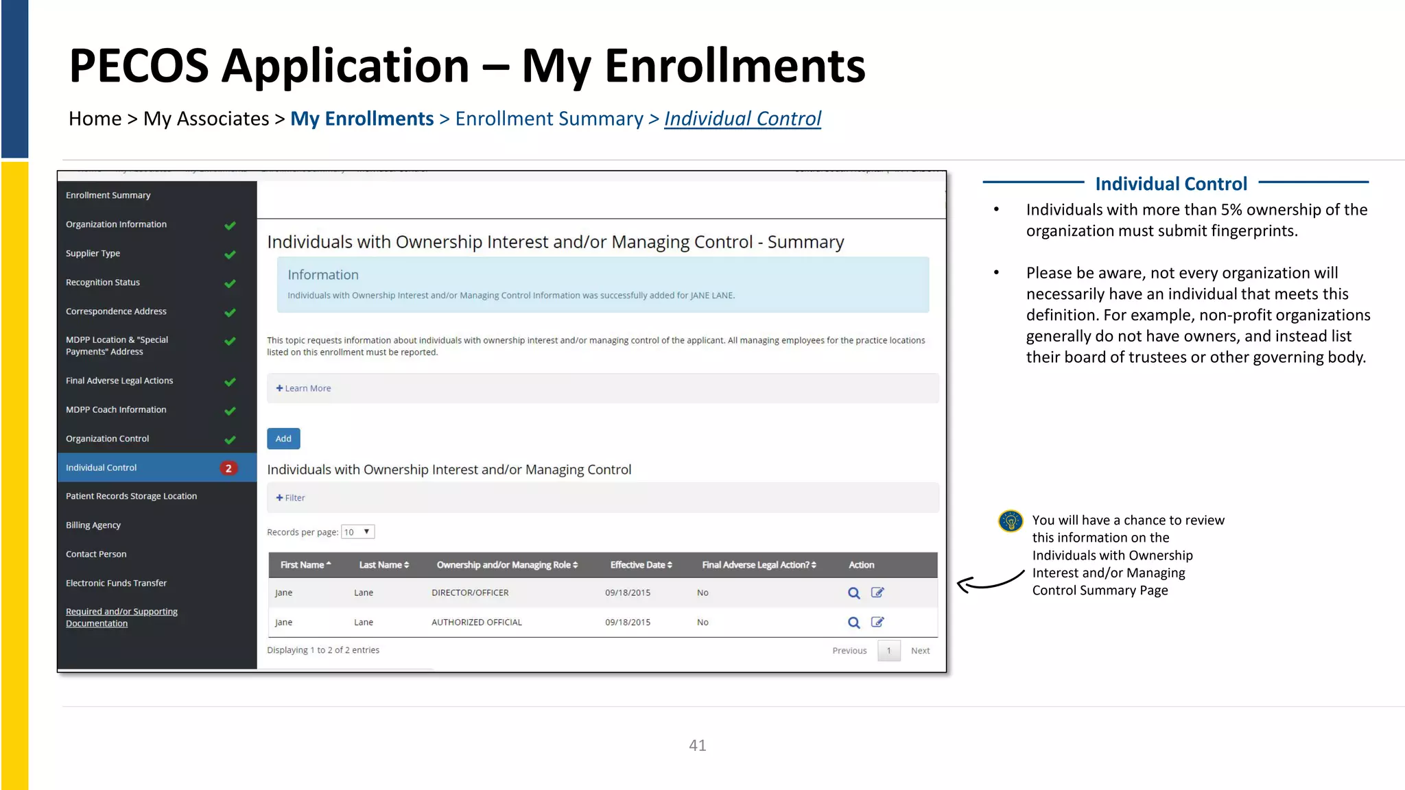
Task: View details for AUTHORIZED OFFICIAL row
Action: tap(853, 623)
